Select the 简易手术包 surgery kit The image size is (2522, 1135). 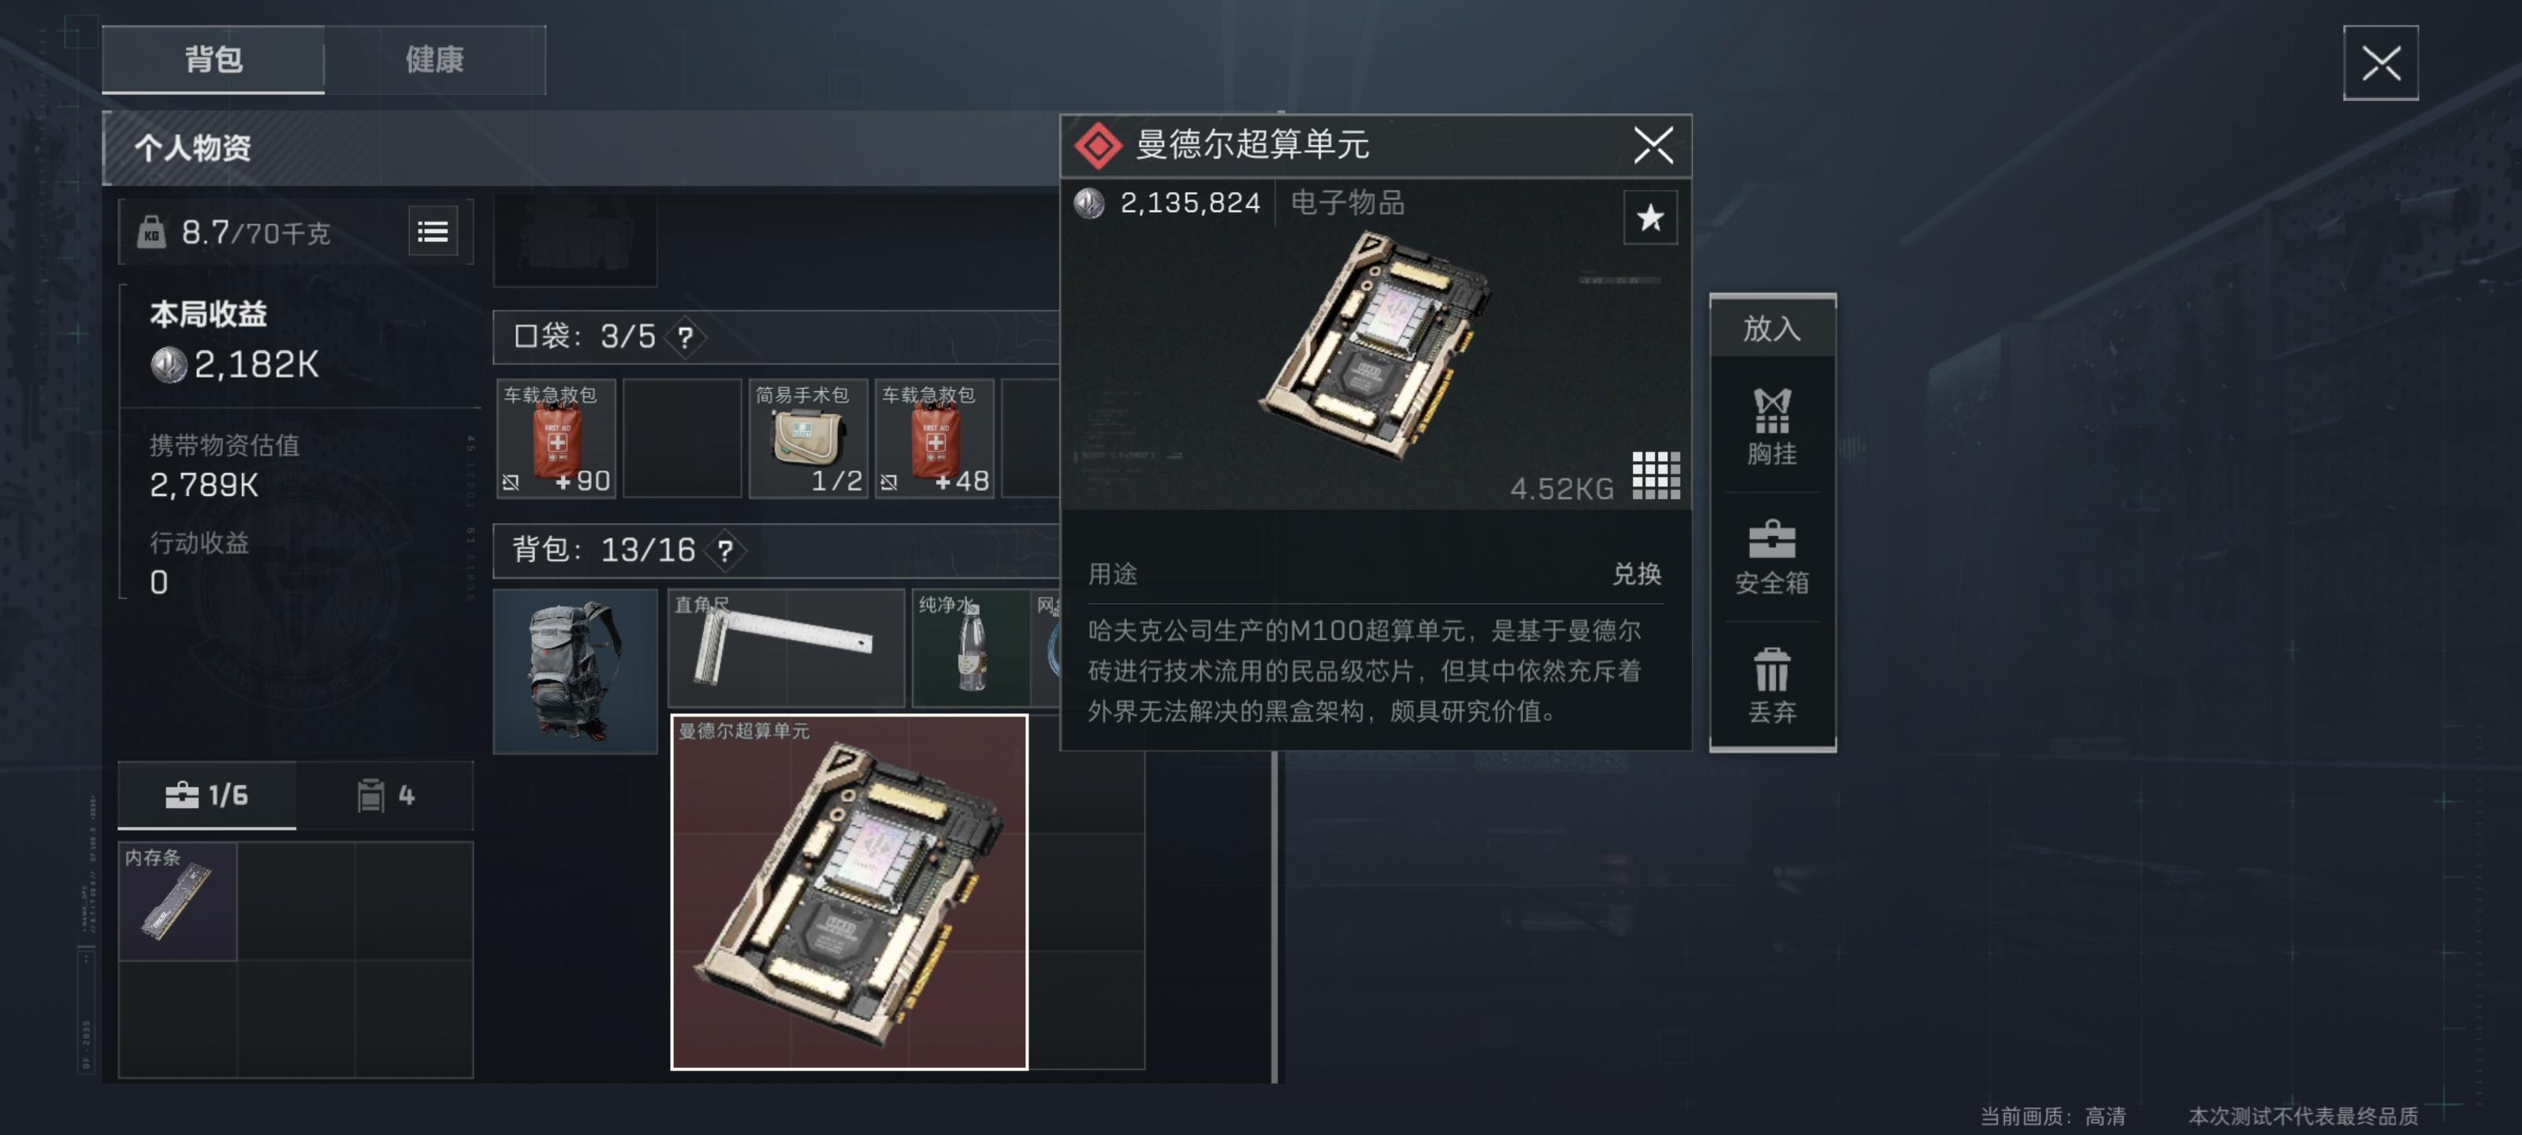(809, 439)
